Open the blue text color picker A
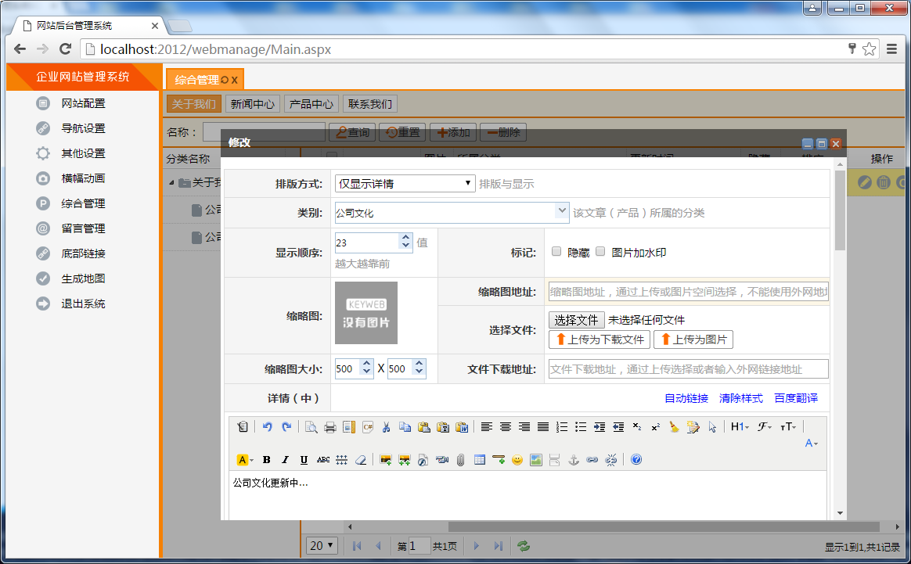Screen dimensions: 911x564 tap(811, 444)
